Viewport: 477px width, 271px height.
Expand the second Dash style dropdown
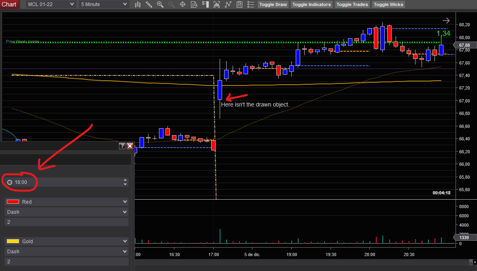coord(66,252)
